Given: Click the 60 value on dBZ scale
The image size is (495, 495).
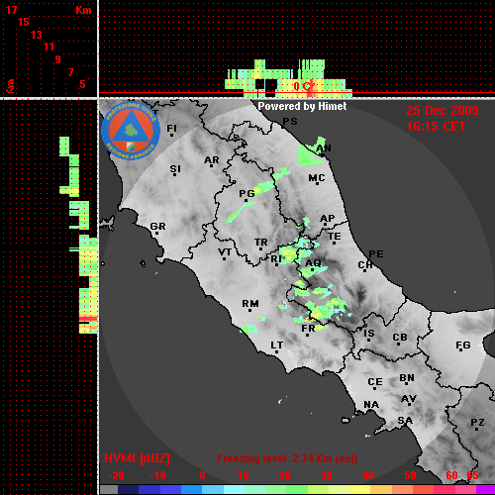Looking at the screenshot, I should pos(451,475).
